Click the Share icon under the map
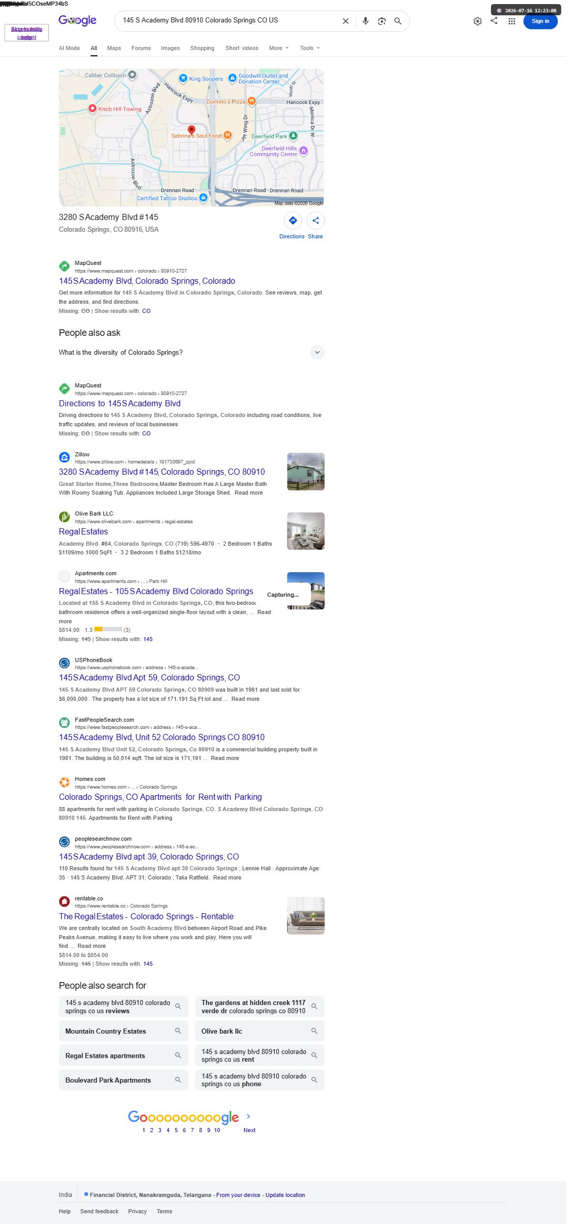Screen dimensions: 573x1224 coord(316,221)
